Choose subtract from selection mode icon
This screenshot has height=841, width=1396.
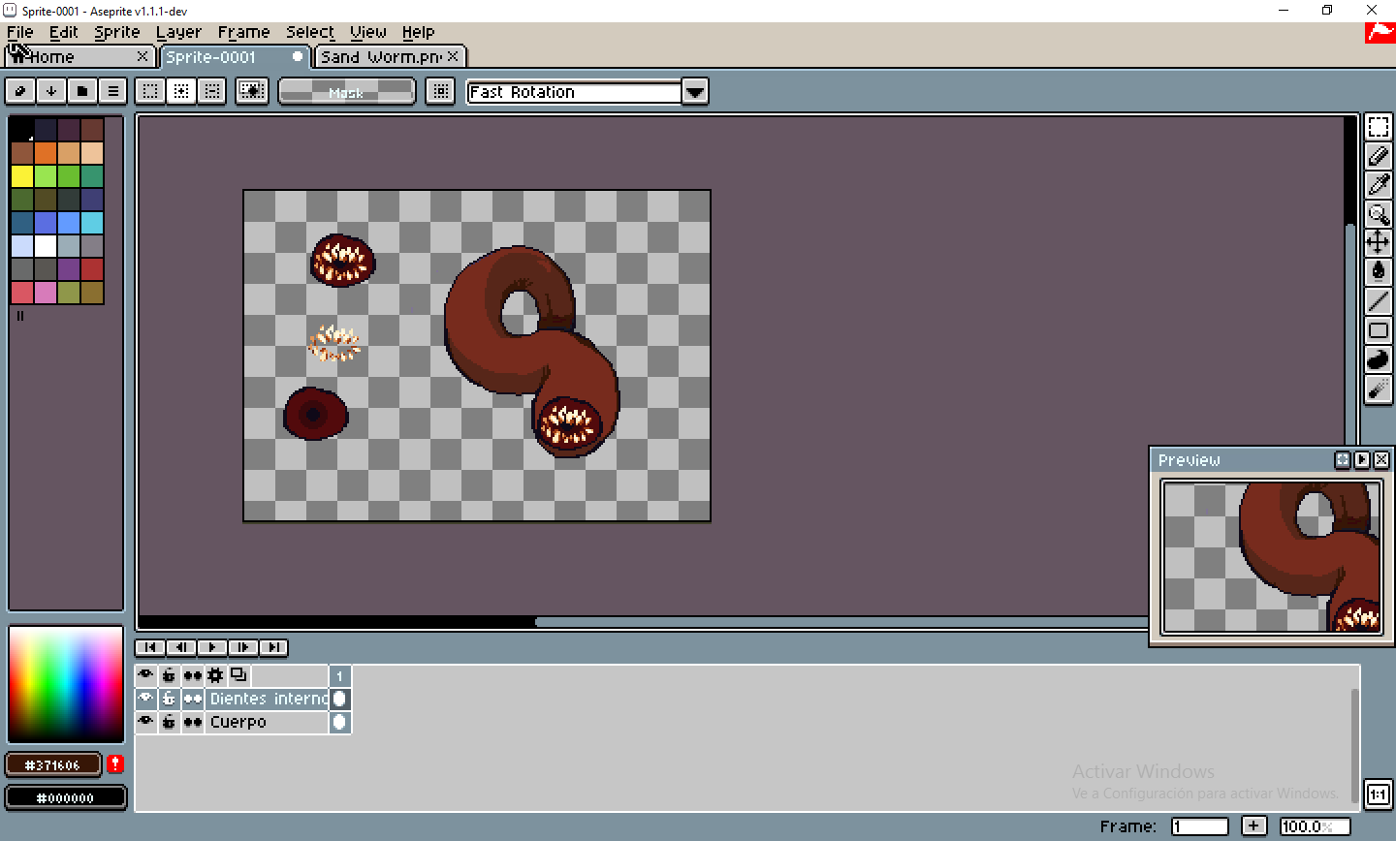click(212, 91)
